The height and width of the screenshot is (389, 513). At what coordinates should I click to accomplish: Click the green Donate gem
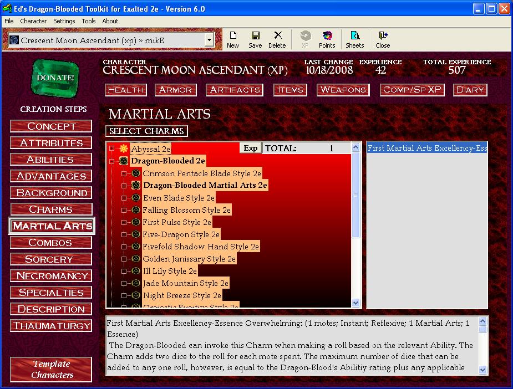point(55,78)
